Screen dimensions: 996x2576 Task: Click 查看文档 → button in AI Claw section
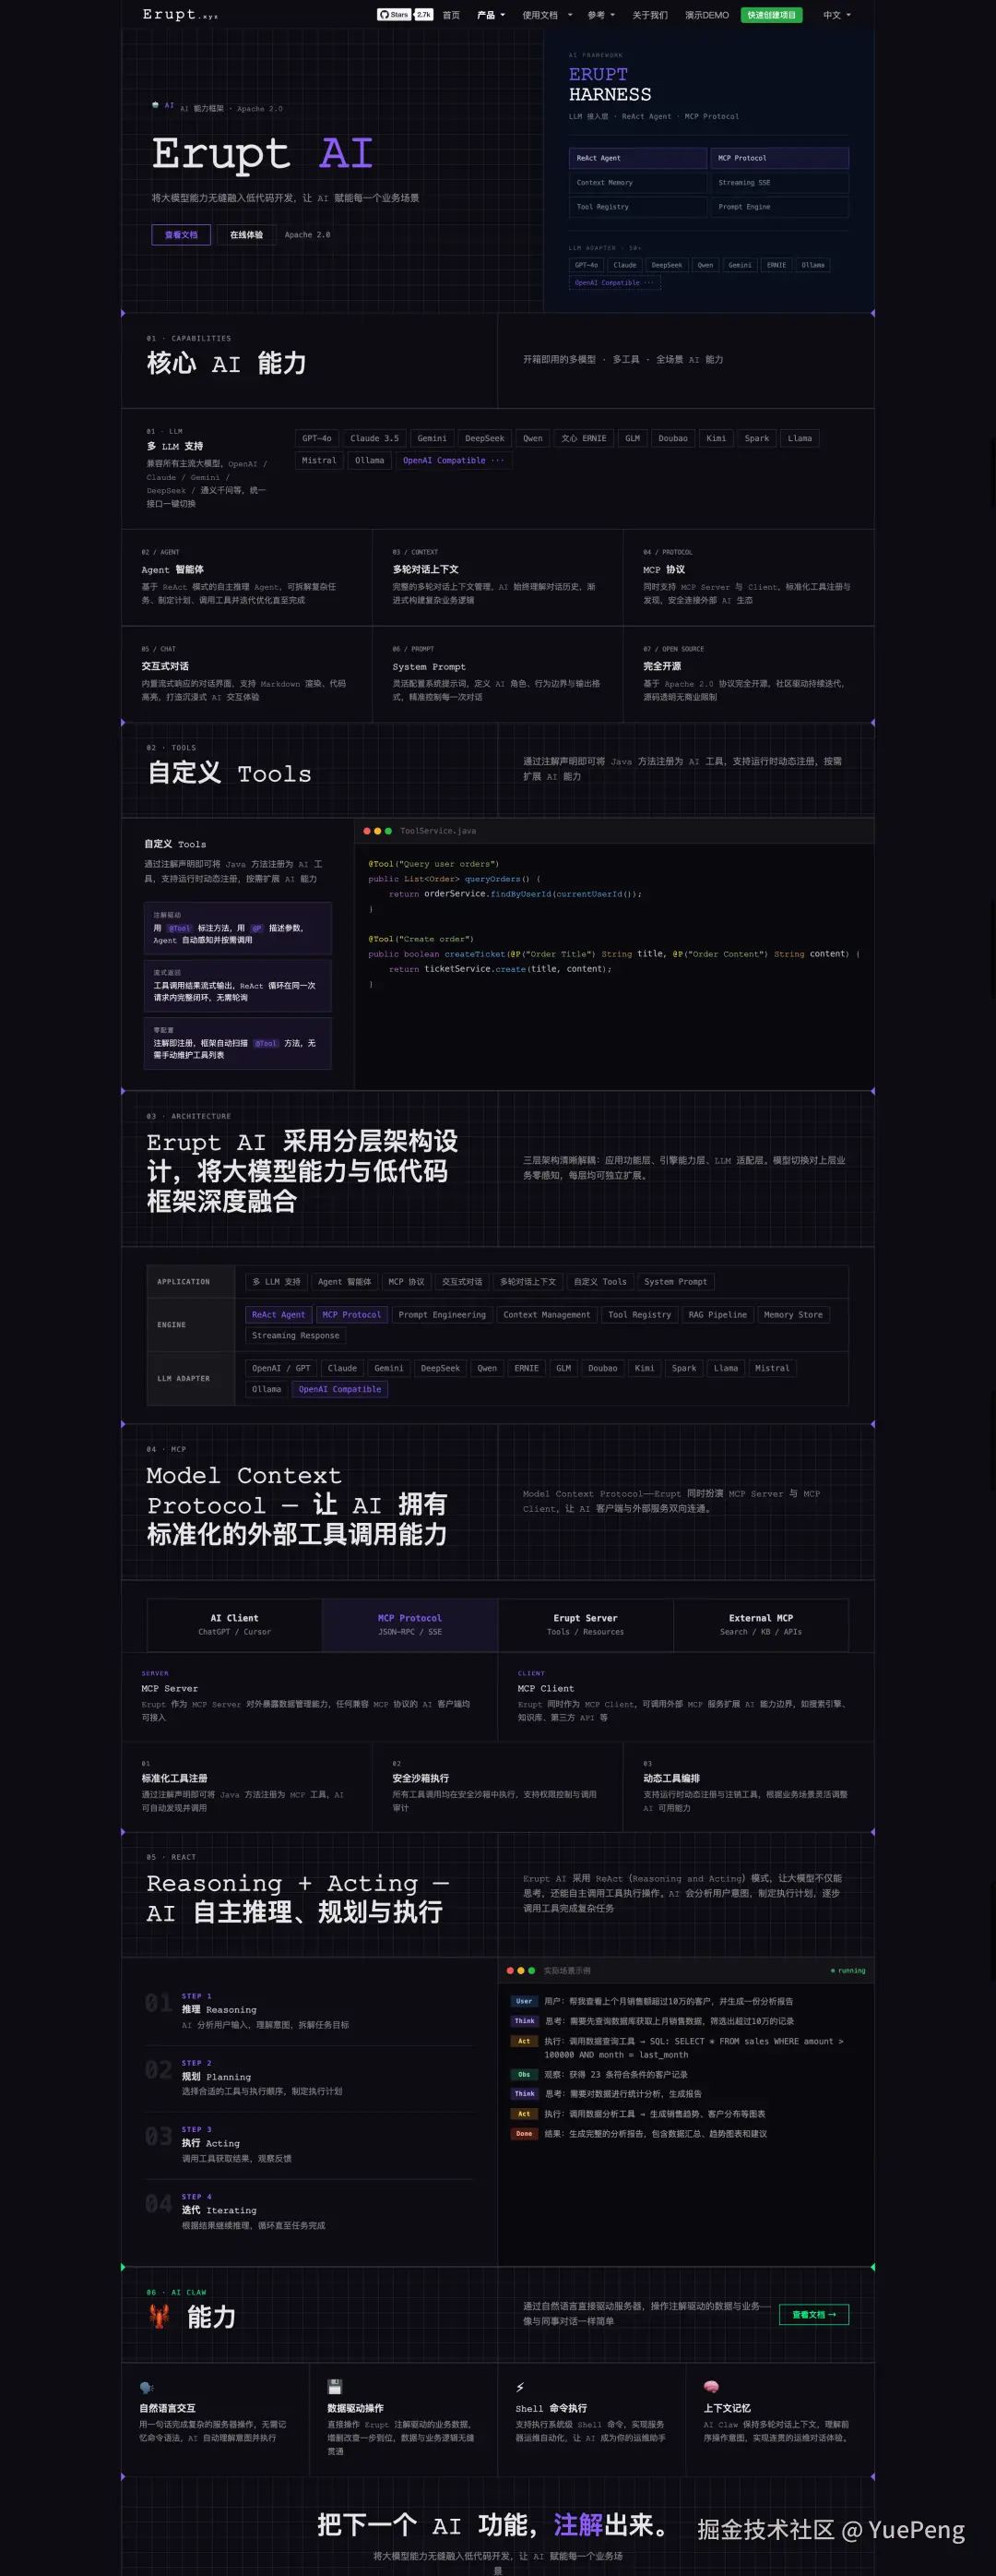point(814,2314)
